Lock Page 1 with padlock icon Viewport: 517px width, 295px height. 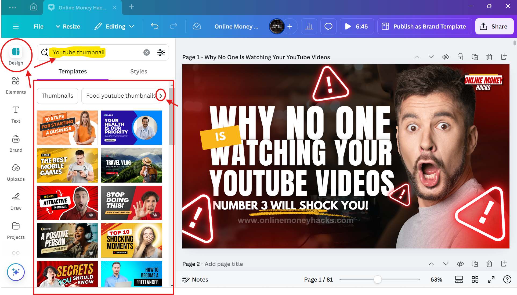[x=460, y=57]
